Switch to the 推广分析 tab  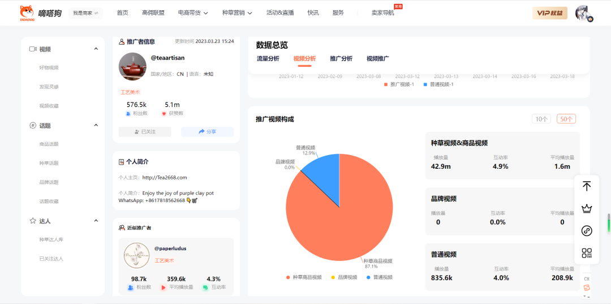click(341, 59)
